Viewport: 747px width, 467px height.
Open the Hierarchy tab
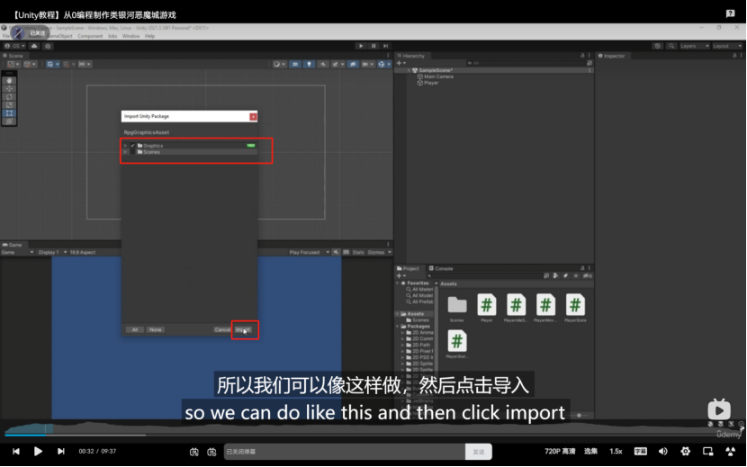(410, 56)
